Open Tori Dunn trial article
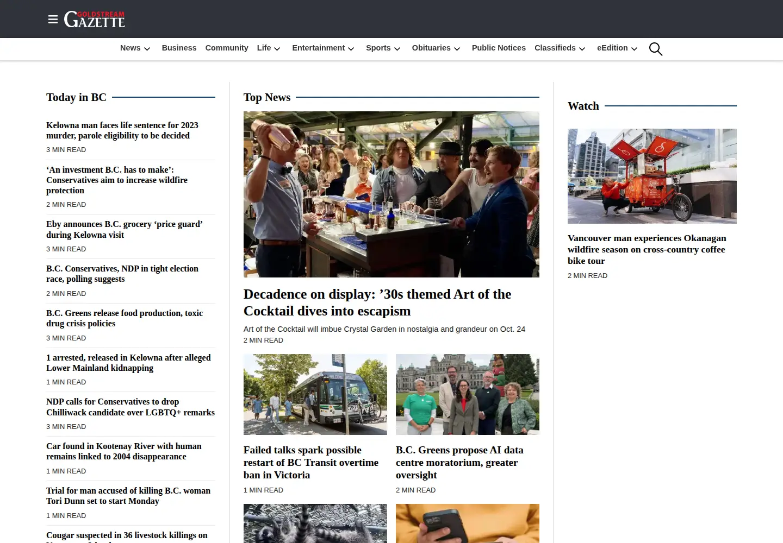Viewport: 783px width, 543px height. tap(128, 496)
